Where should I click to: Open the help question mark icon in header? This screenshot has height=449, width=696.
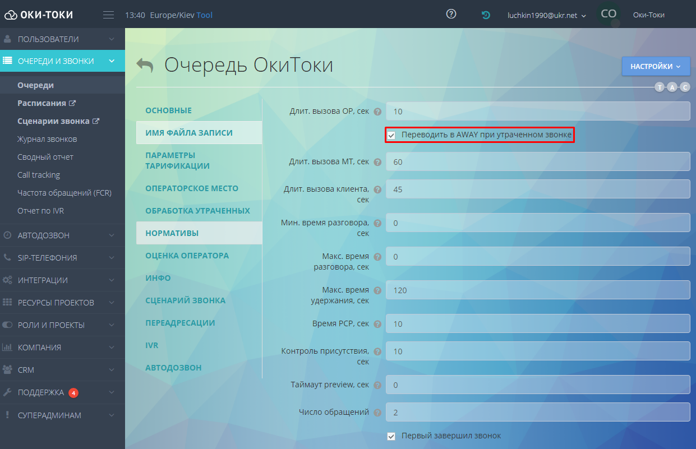tap(451, 15)
